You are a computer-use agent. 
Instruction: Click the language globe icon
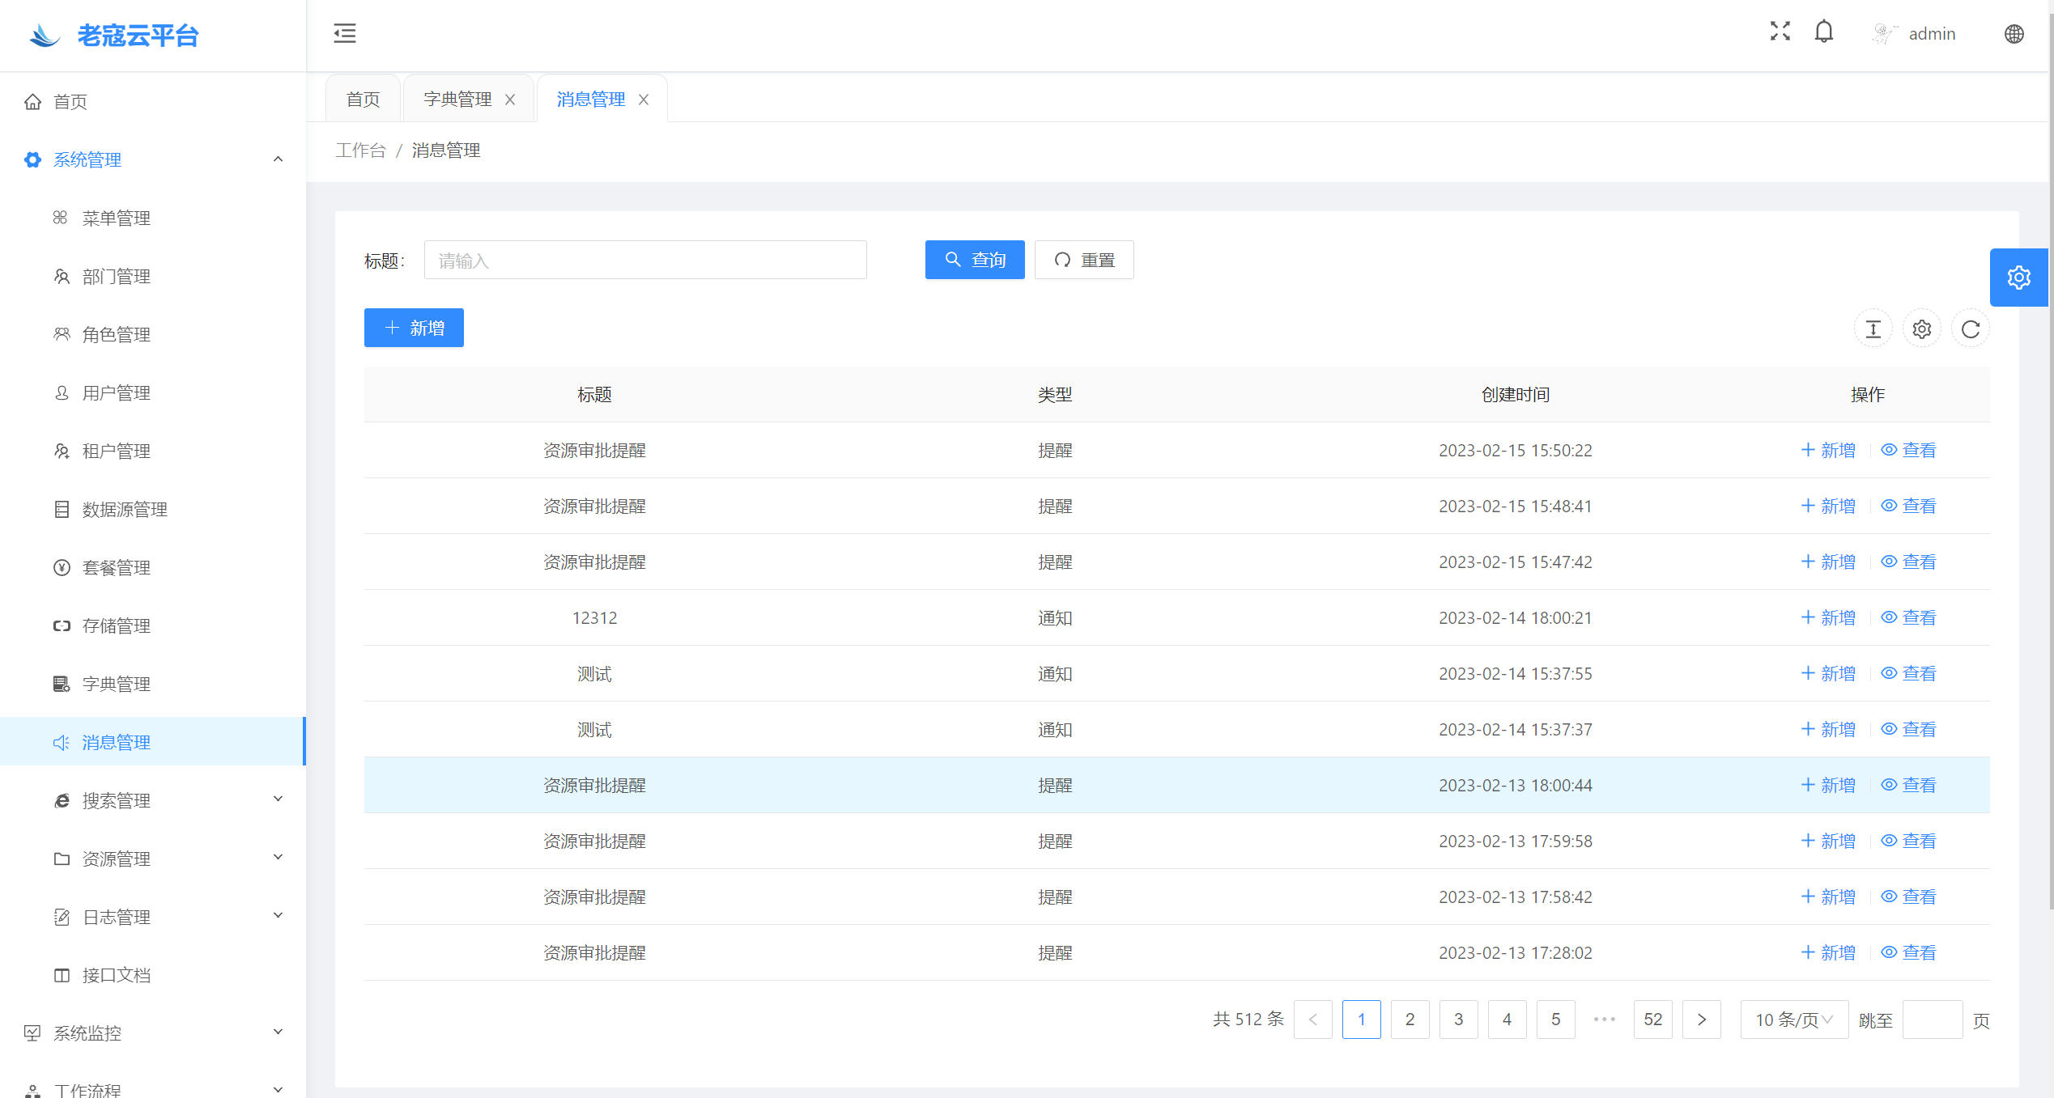click(x=2014, y=34)
